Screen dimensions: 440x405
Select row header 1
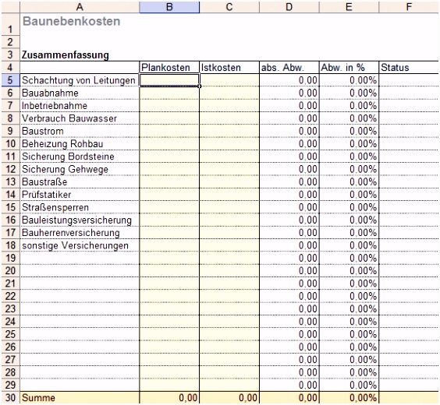[10, 24]
